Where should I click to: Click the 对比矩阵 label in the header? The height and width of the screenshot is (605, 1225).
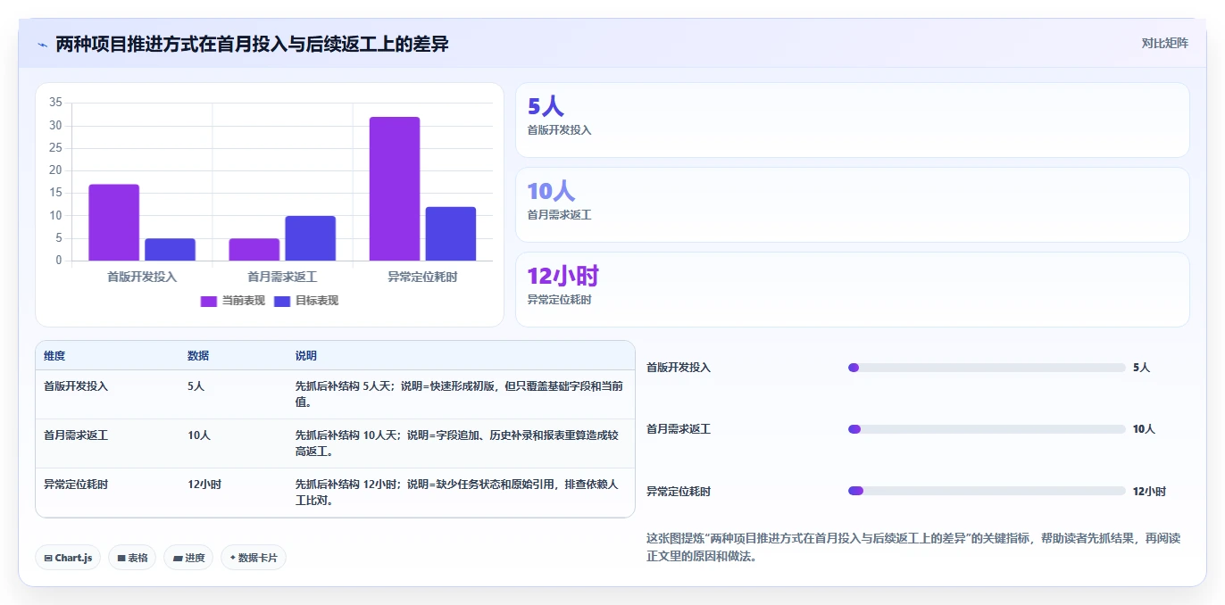(1164, 43)
